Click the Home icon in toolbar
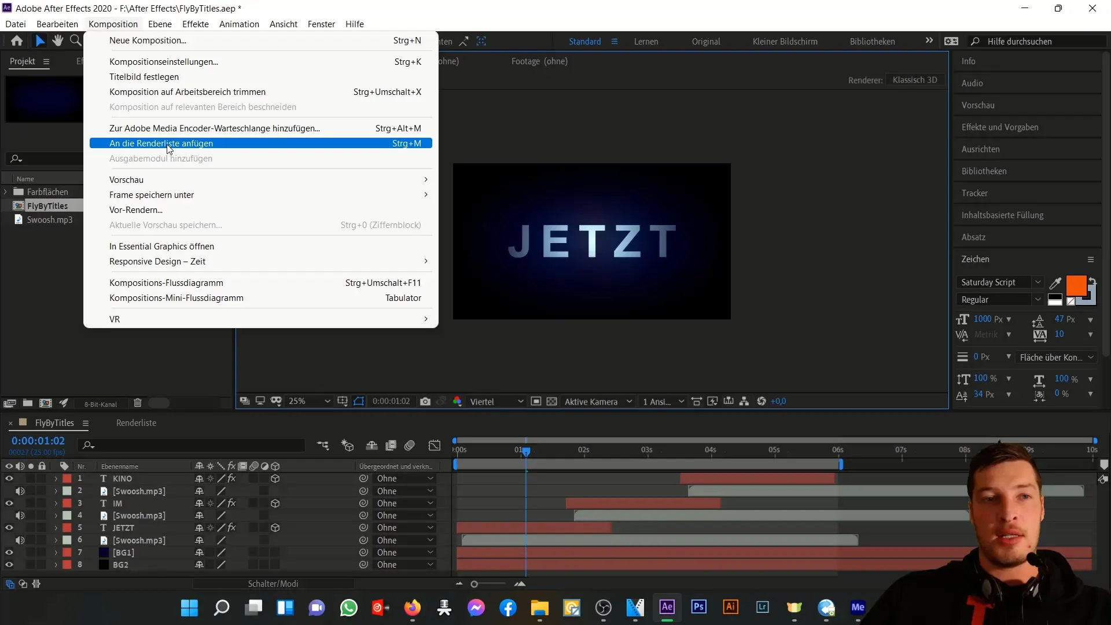Screen dimensions: 1111x625 (17, 41)
